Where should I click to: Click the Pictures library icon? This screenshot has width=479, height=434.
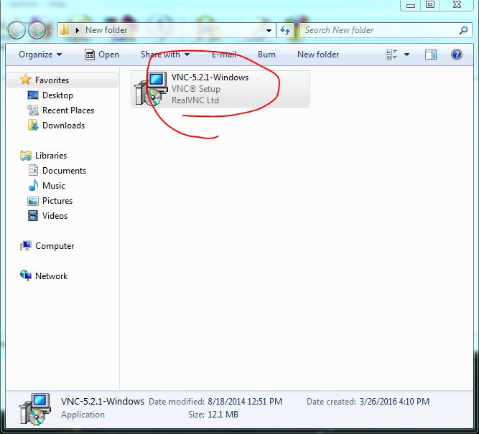pos(33,201)
